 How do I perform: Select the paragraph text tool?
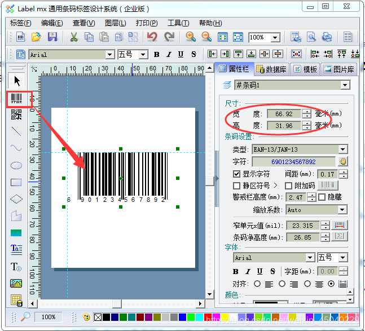(x=16, y=249)
